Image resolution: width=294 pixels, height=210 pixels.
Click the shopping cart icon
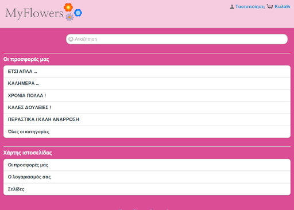point(270,7)
